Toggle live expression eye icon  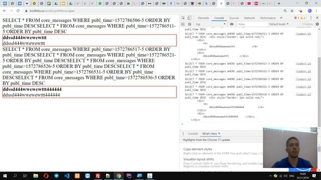point(232,24)
